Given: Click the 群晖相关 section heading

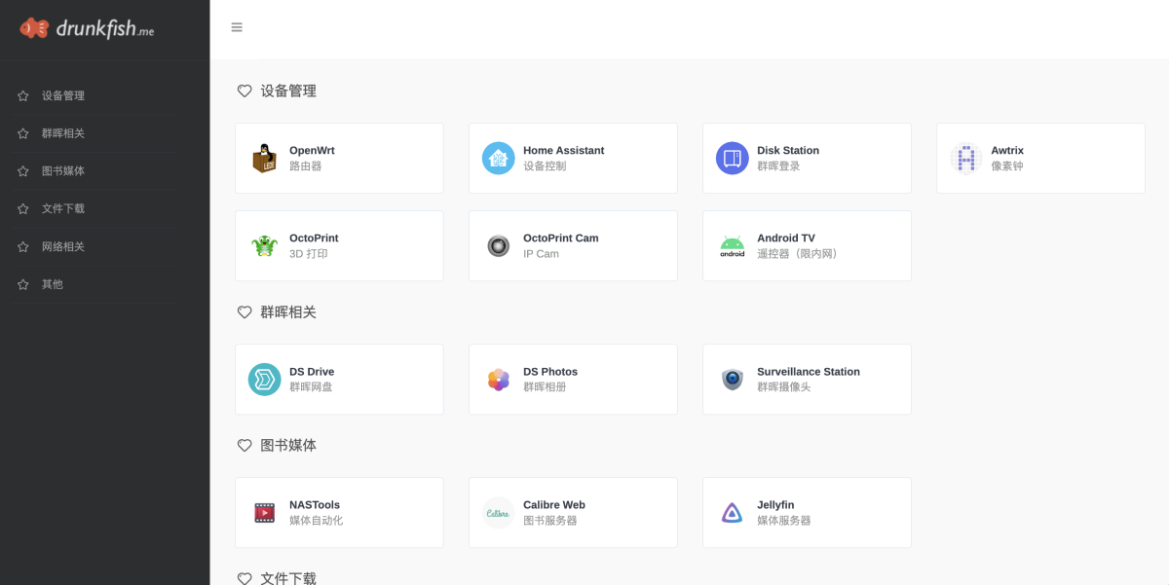Looking at the screenshot, I should [288, 312].
